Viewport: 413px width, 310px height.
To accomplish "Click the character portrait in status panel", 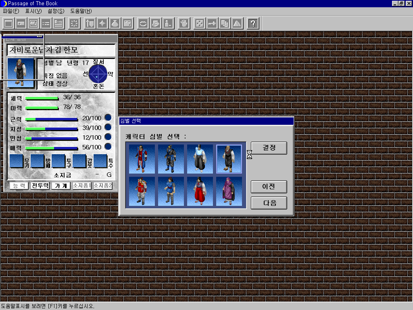I will [21, 73].
